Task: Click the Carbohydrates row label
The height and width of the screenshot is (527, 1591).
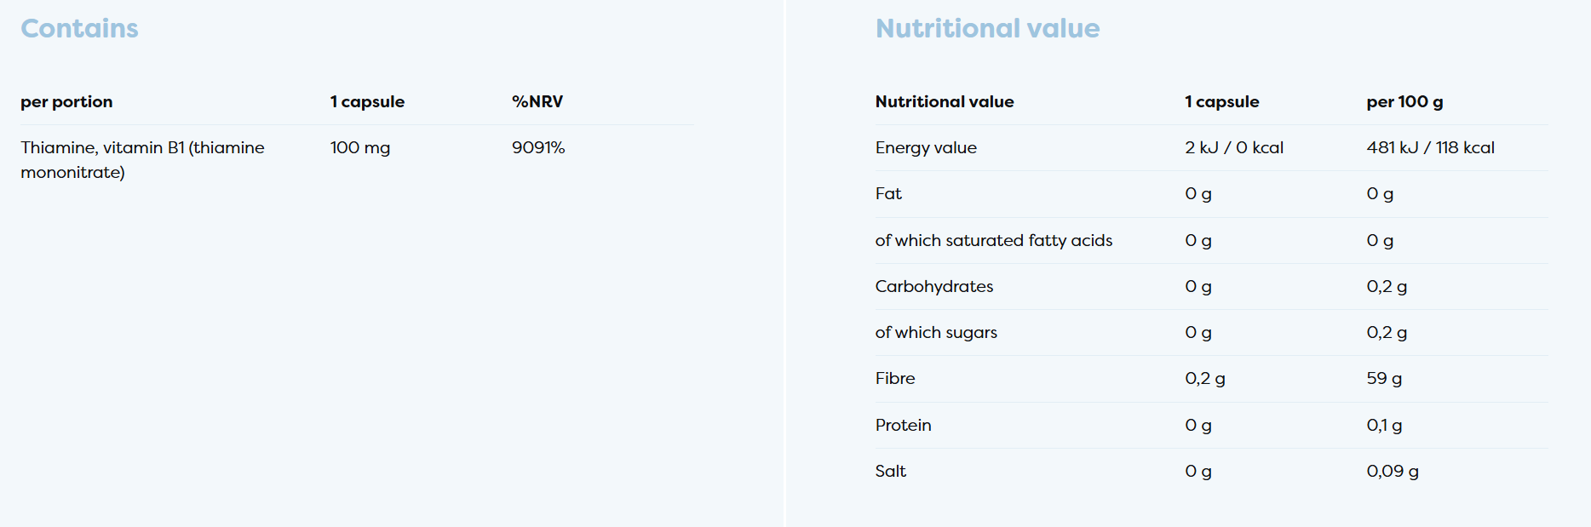Action: point(933,286)
